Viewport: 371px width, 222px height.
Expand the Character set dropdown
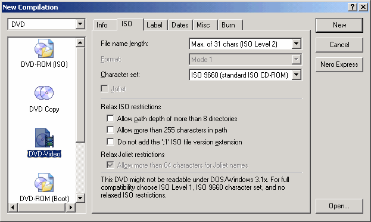pos(296,75)
